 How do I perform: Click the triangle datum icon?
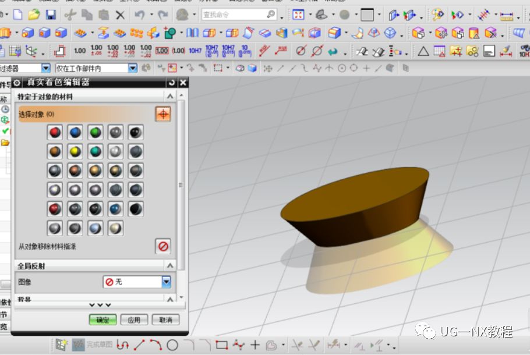(x=423, y=51)
